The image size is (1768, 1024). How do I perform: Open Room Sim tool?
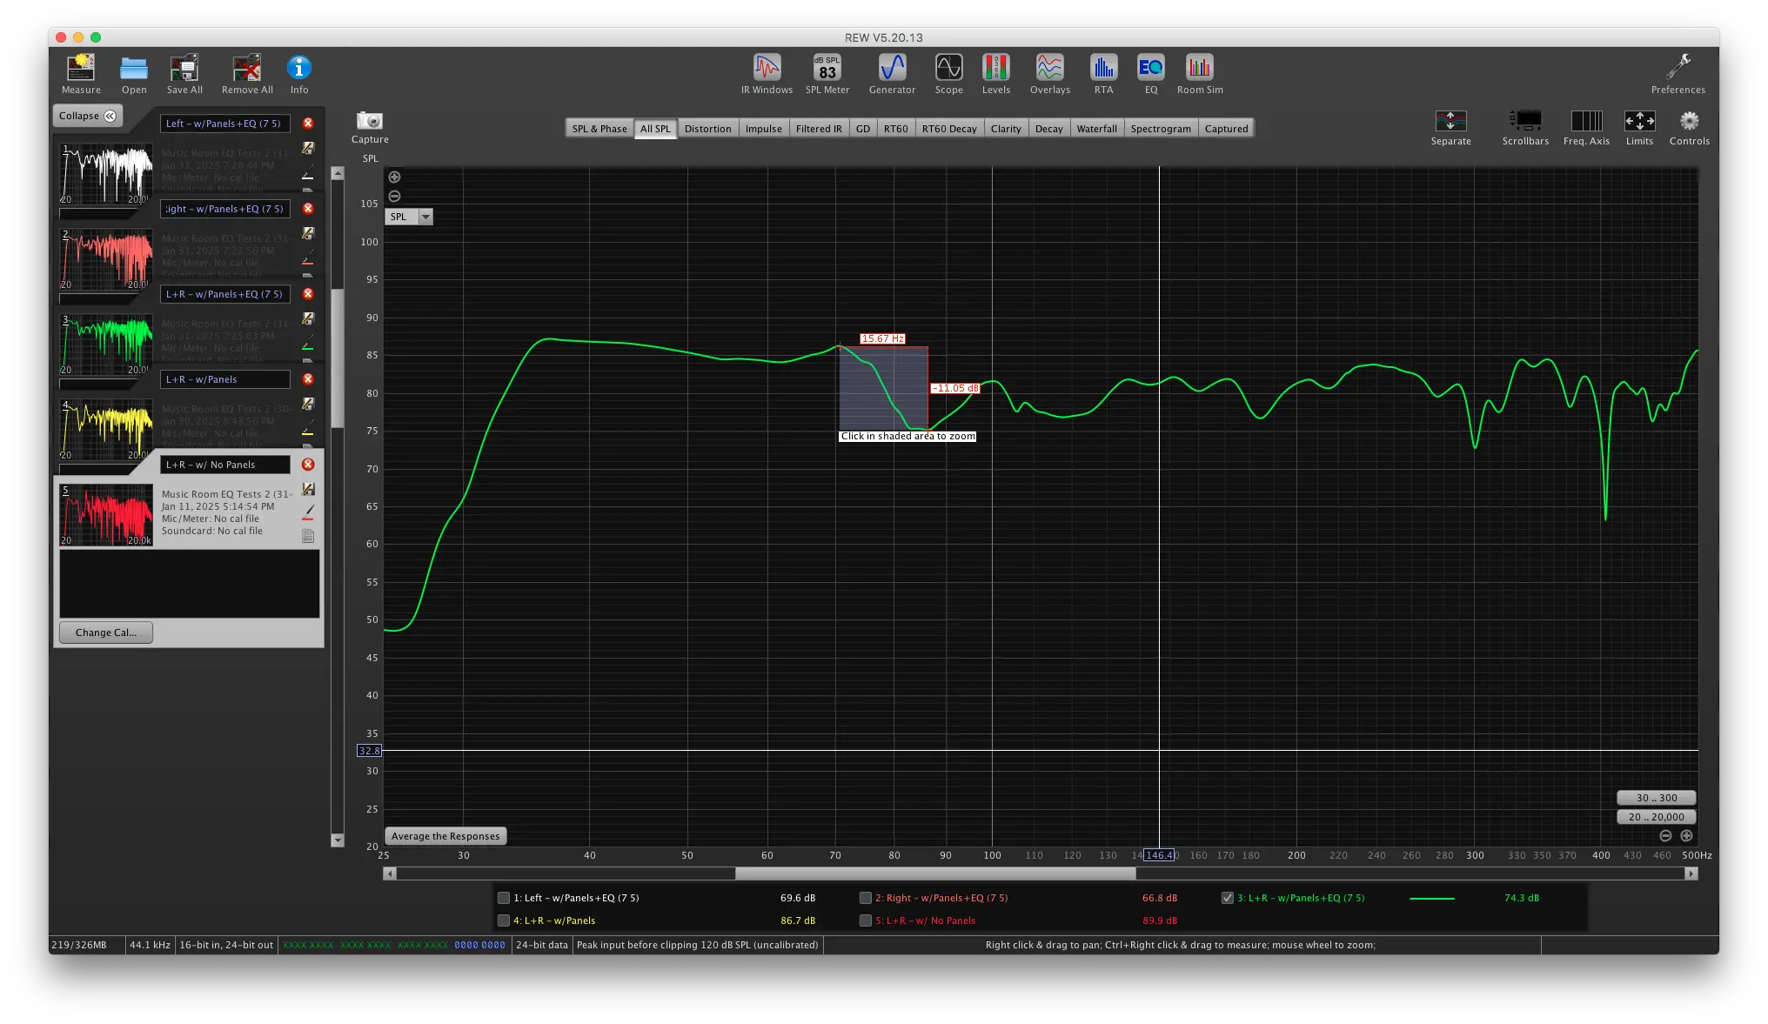pos(1199,68)
